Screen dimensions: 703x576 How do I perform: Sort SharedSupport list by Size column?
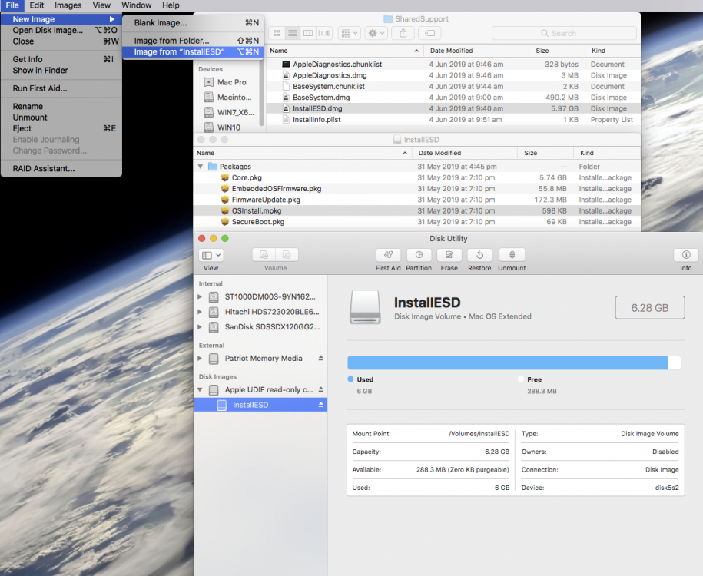[x=557, y=51]
